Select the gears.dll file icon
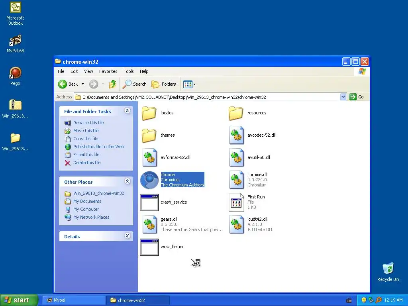This screenshot has height=306, width=408. [x=150, y=224]
